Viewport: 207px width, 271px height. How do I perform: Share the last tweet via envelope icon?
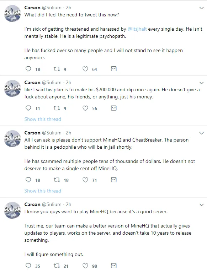click(113, 266)
